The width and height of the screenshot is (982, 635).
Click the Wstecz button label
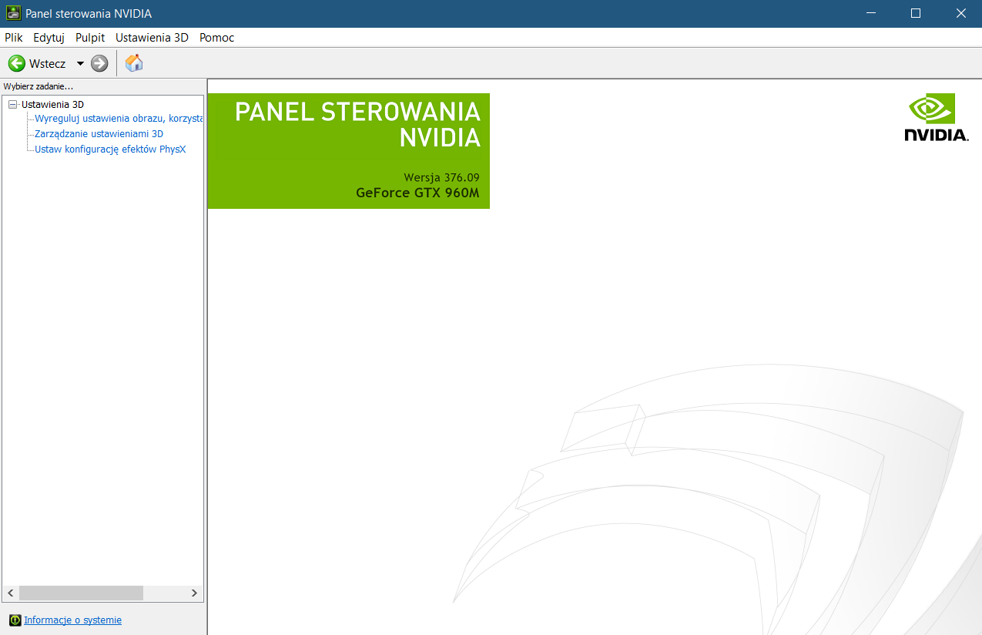48,63
